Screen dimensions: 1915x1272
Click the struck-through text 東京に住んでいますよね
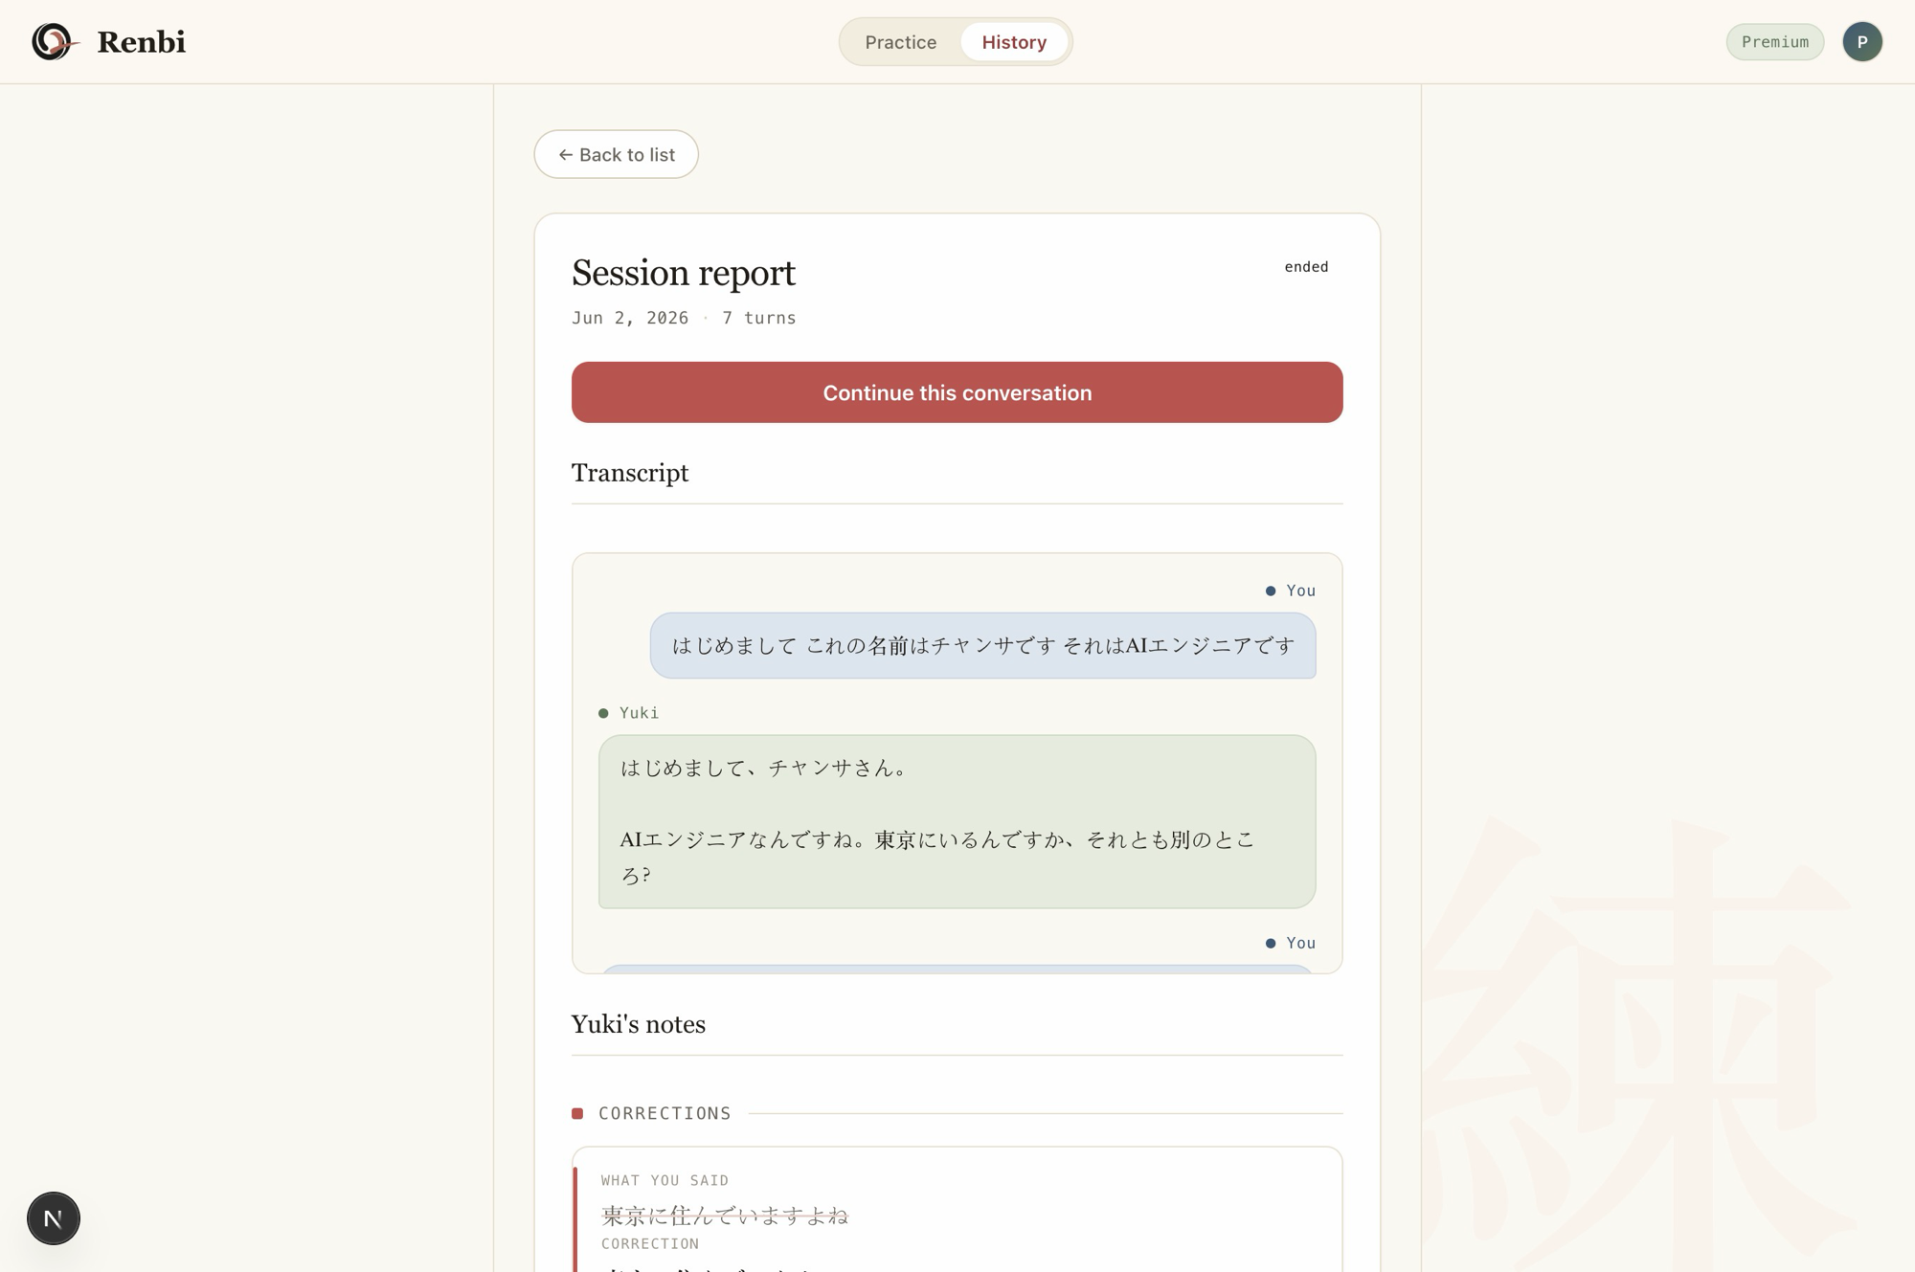tap(725, 1216)
